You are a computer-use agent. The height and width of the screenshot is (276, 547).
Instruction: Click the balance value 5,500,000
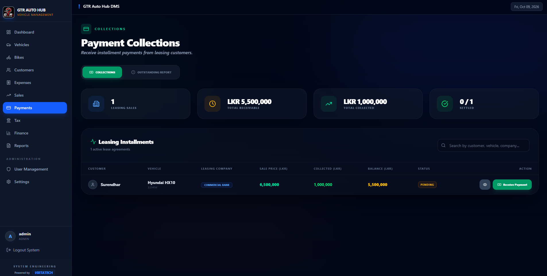(x=378, y=185)
